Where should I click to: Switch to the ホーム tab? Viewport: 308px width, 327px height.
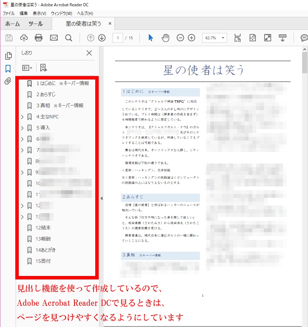point(13,24)
